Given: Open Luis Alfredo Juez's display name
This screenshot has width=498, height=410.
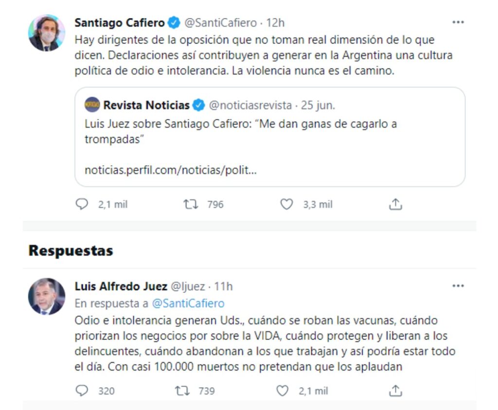Looking at the screenshot, I should coord(121,287).
